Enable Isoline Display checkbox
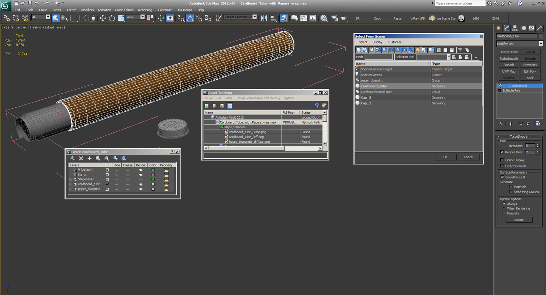 click(502, 160)
